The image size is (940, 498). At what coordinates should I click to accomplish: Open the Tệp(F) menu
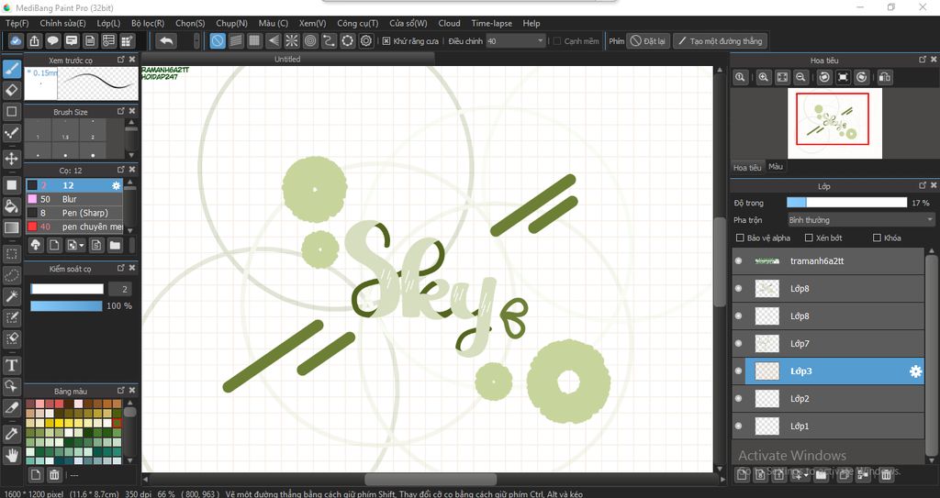click(x=17, y=23)
